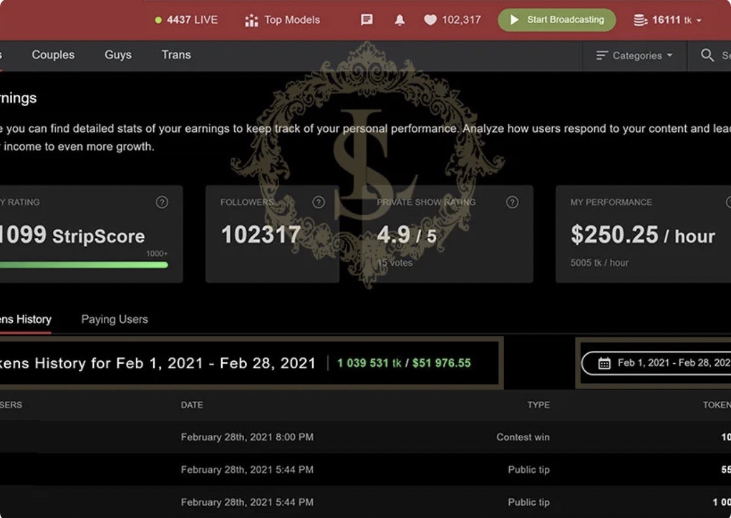
Task: Expand the Categories dropdown
Action: [634, 56]
